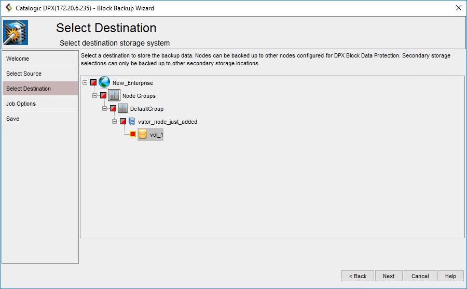467x289 pixels.
Task: Collapse the Node Groups tree branch
Action: pyautogui.click(x=95, y=95)
